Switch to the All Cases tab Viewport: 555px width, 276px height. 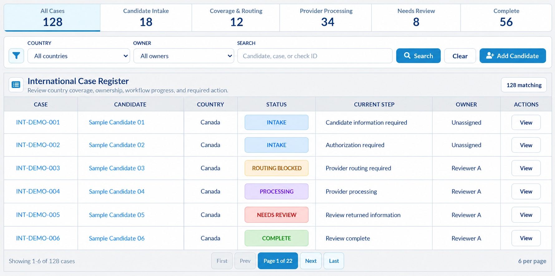pyautogui.click(x=52, y=18)
